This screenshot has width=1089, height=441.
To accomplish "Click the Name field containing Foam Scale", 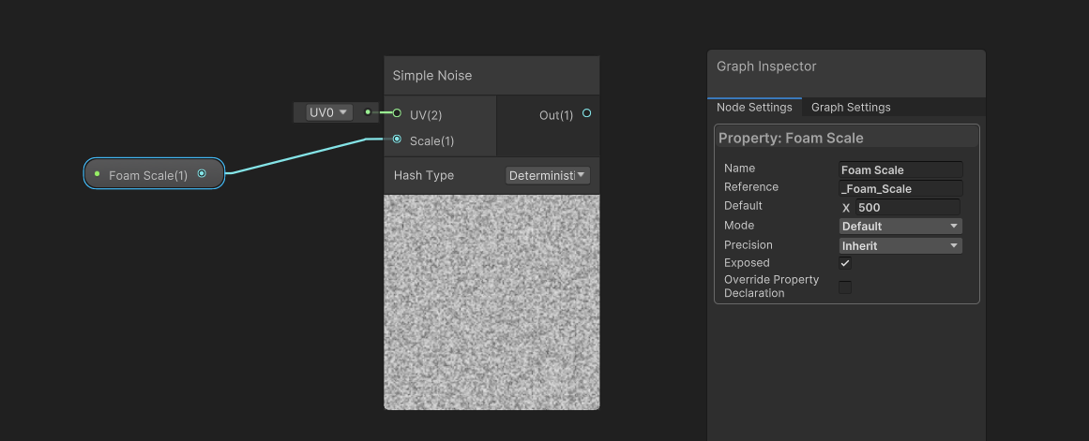I will tap(900, 169).
